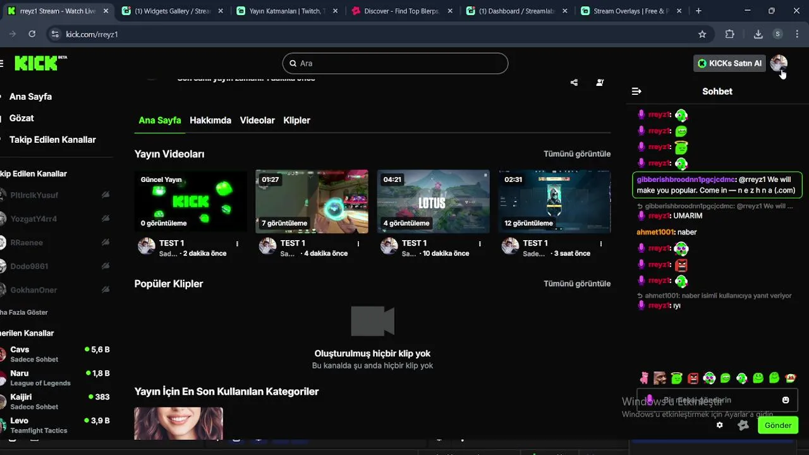Play the Güncel Yayın video thumbnail
The width and height of the screenshot is (809, 455).
click(x=190, y=201)
